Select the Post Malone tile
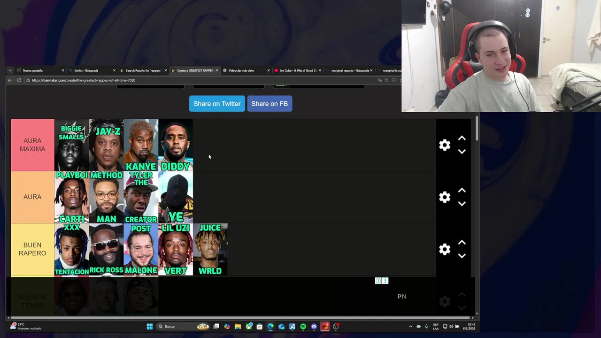The height and width of the screenshot is (338, 601). tap(141, 249)
